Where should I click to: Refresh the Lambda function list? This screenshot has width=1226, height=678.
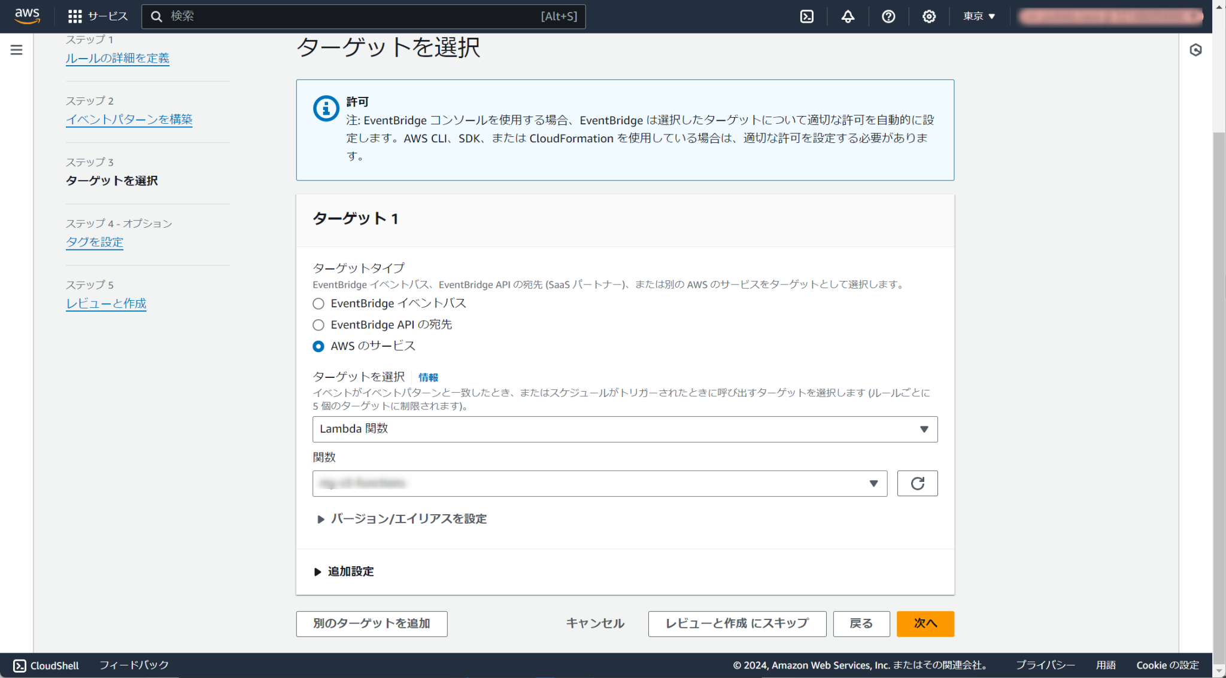coord(917,483)
